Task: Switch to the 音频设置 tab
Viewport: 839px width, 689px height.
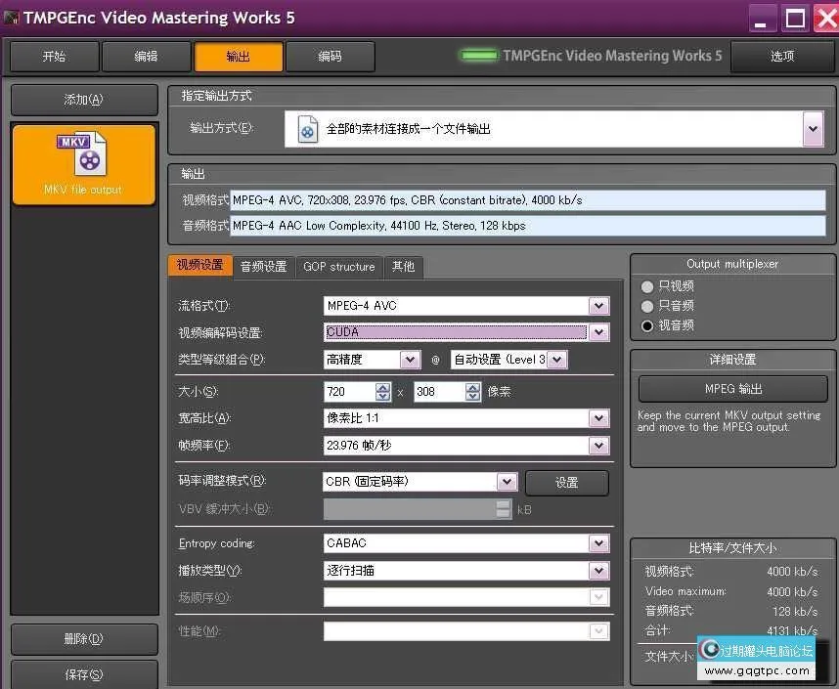Action: tap(262, 266)
